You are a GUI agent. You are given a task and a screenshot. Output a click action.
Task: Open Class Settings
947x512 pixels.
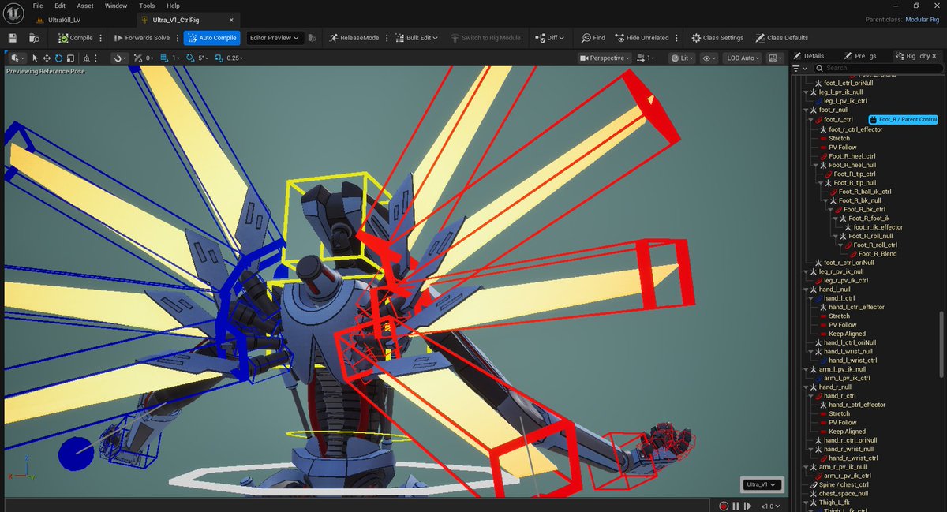717,37
